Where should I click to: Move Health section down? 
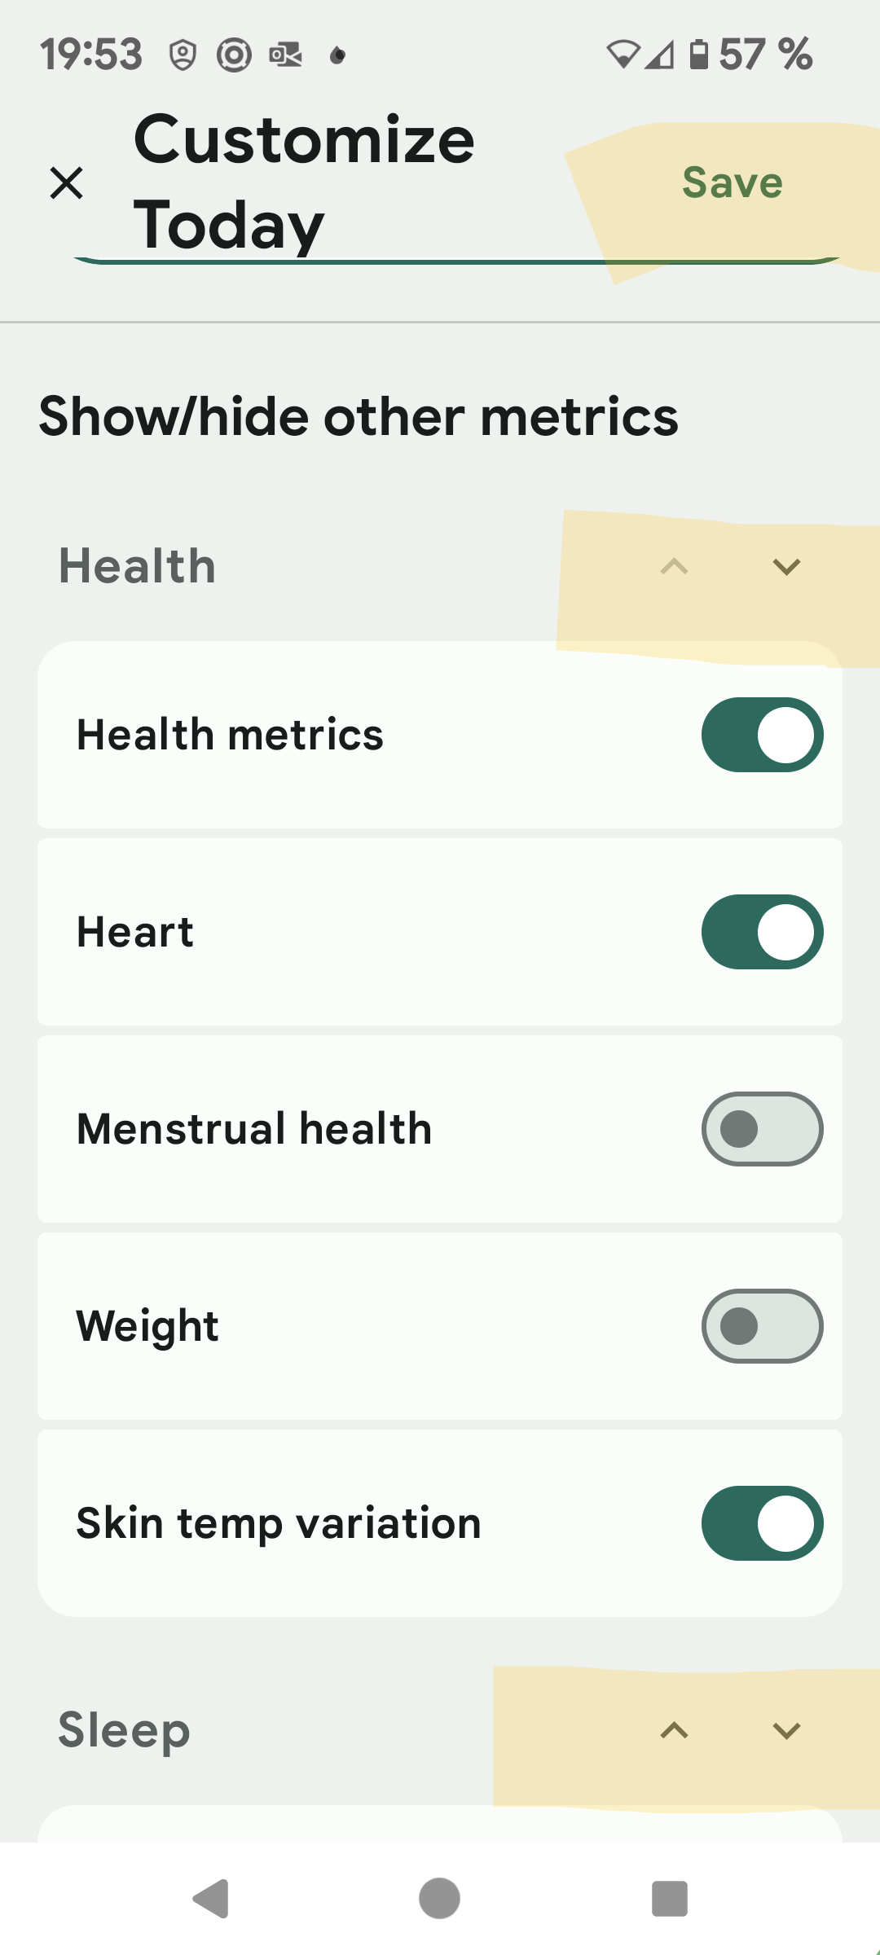786,566
